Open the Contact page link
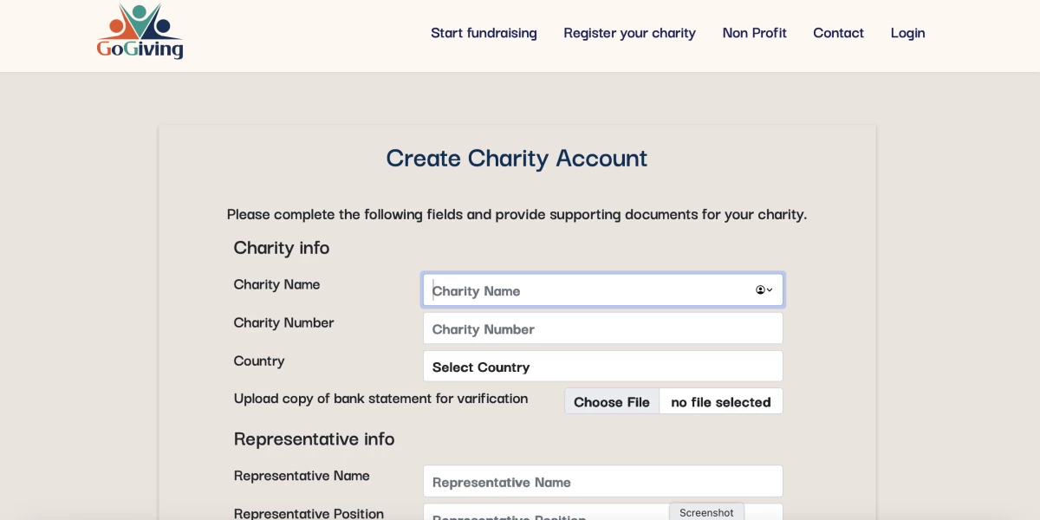The height and width of the screenshot is (520, 1040). [838, 33]
